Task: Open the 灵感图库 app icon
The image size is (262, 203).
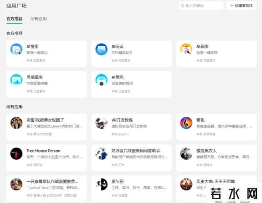Action: coord(17,80)
